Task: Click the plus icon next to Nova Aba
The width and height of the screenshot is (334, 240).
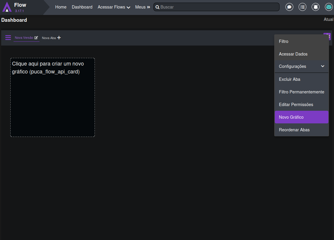Action: (x=59, y=38)
